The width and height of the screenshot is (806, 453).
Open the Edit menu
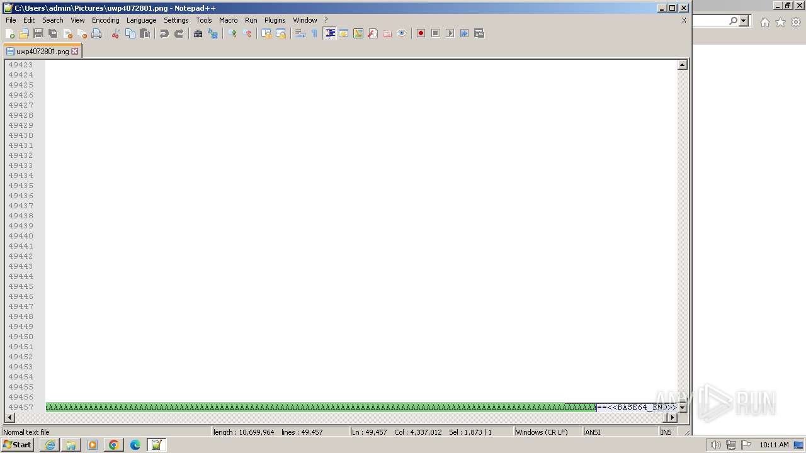pyautogui.click(x=29, y=20)
